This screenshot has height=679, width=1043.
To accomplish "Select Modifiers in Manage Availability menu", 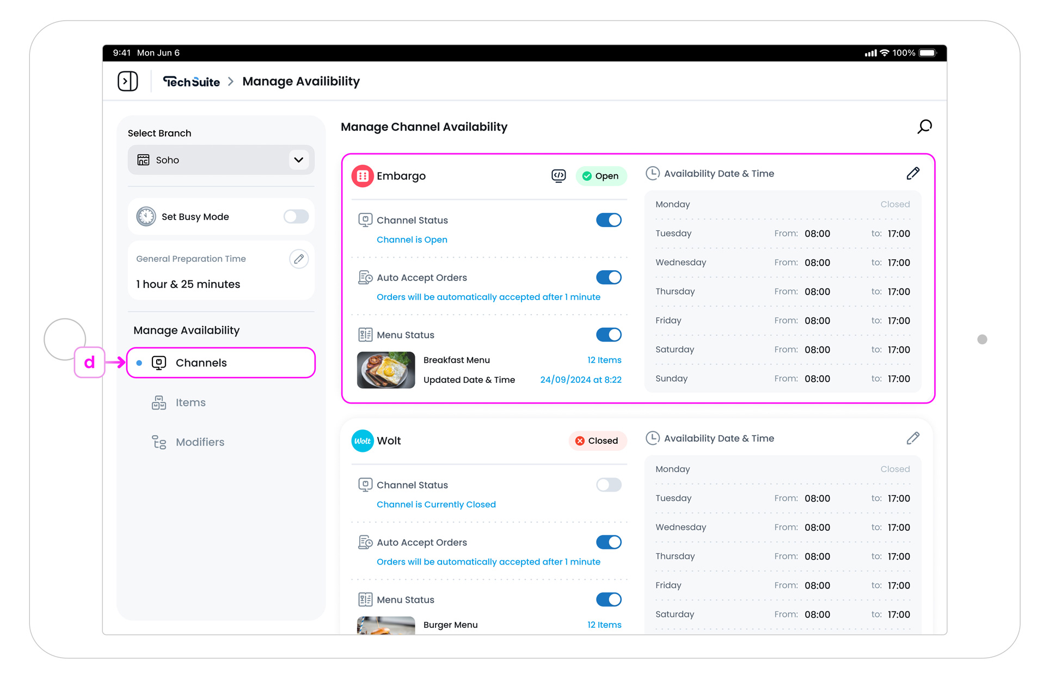I will pos(199,442).
